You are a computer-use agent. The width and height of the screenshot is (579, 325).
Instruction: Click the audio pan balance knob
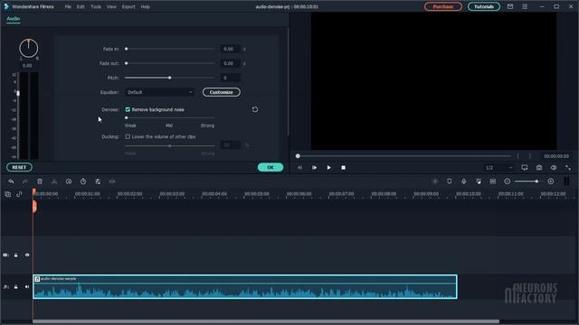[28, 48]
